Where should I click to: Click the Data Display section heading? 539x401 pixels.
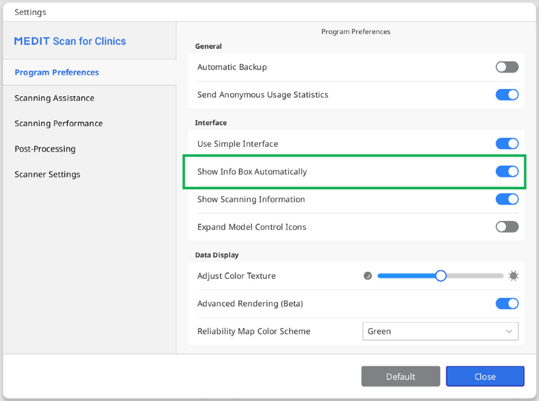click(x=217, y=255)
